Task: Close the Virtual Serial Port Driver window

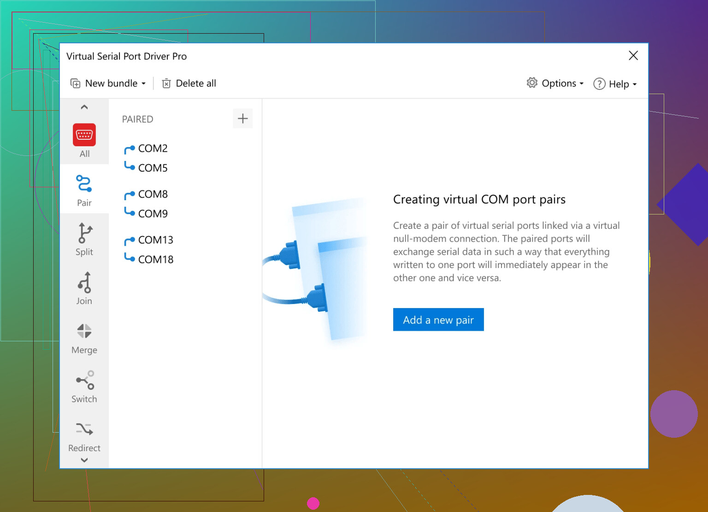Action: tap(633, 56)
